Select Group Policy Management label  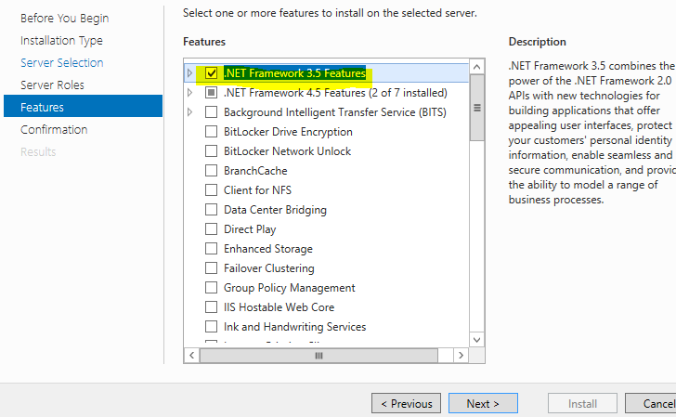[x=290, y=288]
